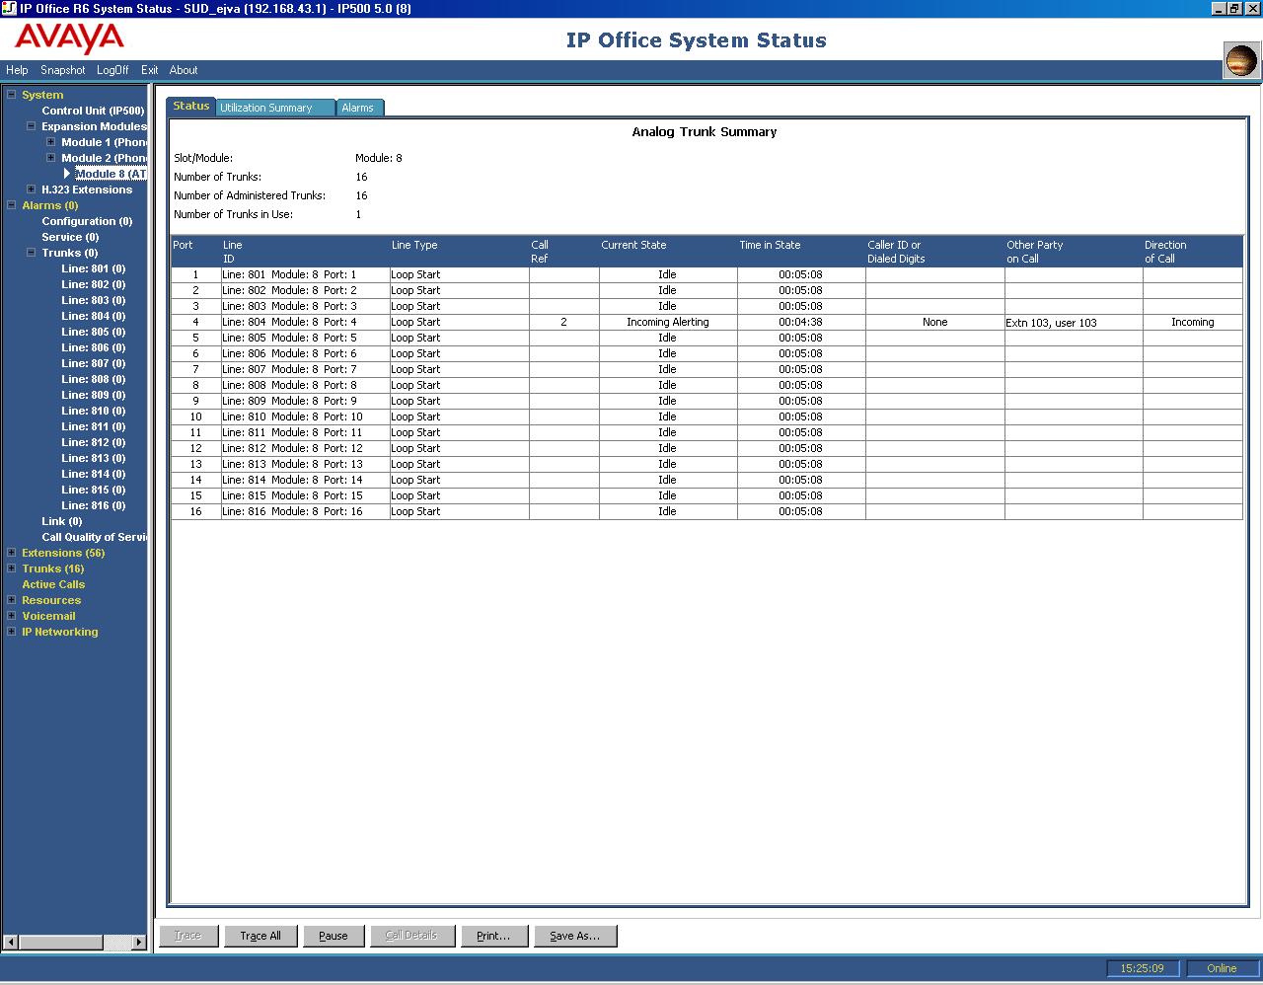Expand Extensions (56) node

[12, 553]
